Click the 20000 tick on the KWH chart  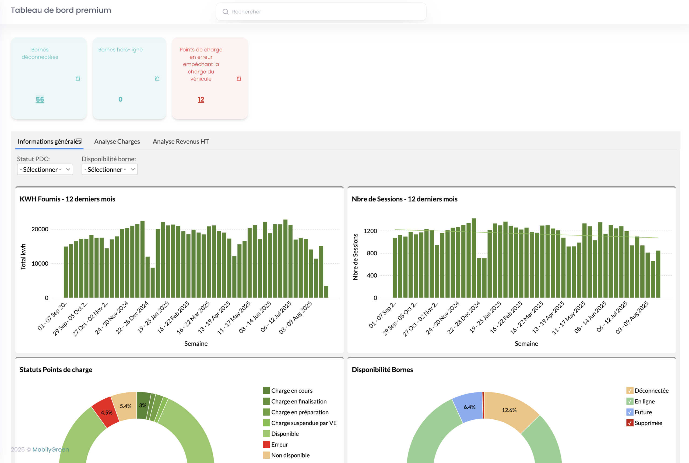click(40, 229)
